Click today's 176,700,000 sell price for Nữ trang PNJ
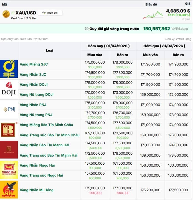193x201 pixels. click(x=123, y=113)
